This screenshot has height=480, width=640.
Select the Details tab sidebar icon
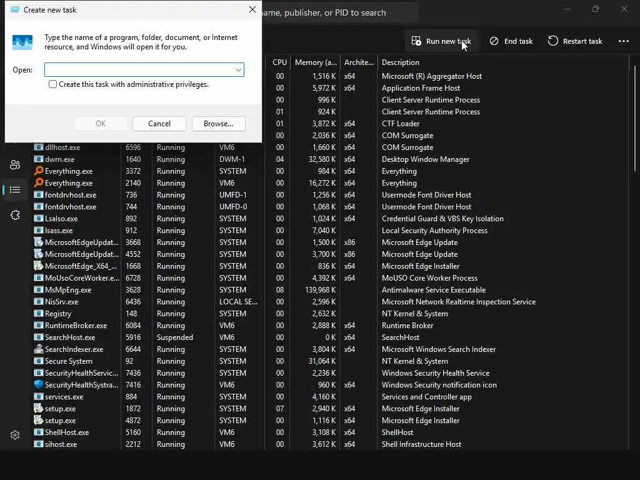[x=15, y=190]
